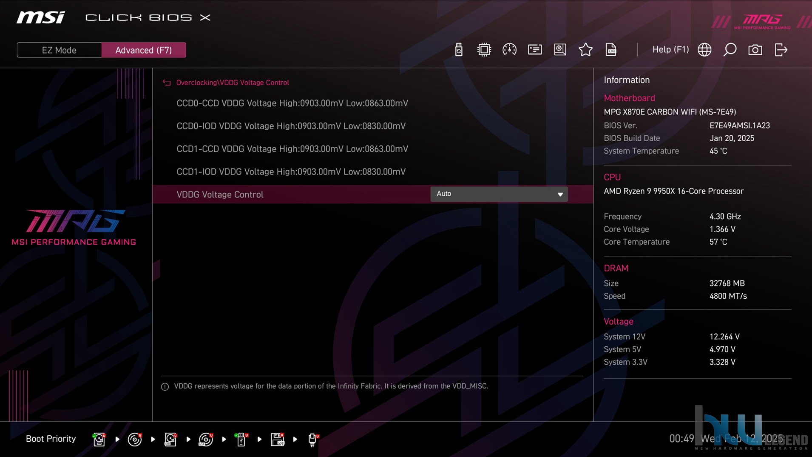The width and height of the screenshot is (812, 457).
Task: Click BIOS version E7E49AMSI.1A23
Action: 739,126
